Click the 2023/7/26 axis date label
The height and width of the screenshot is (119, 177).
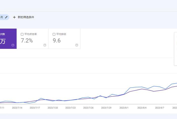tap(88, 108)
